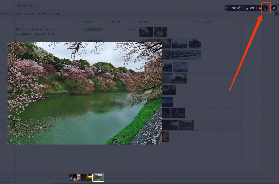Image resolution: width=279 pixels, height=184 pixels.
Task: Open the 行高 row height tool
Action: pyautogui.click(x=42, y=14)
